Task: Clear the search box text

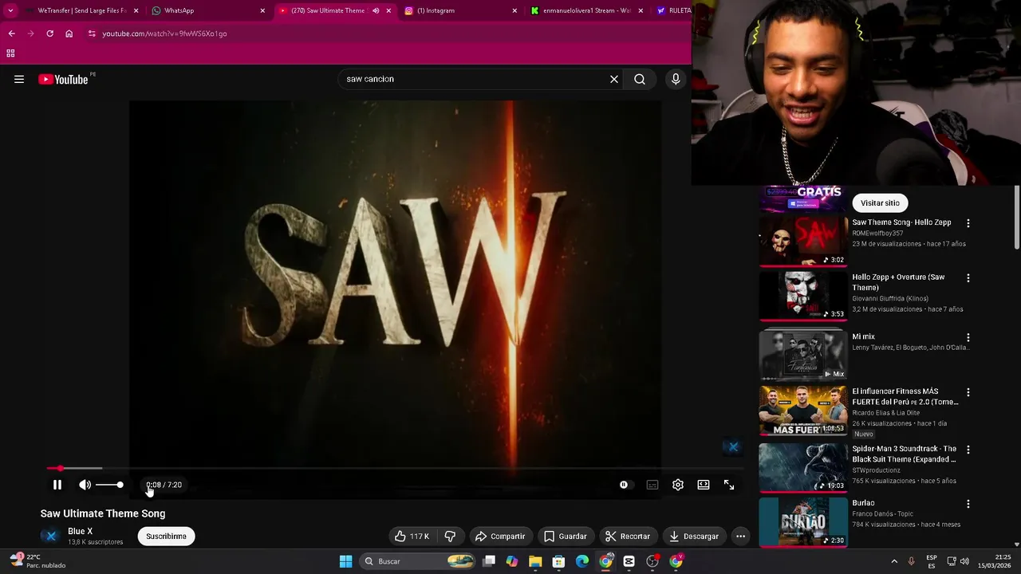Action: (614, 79)
